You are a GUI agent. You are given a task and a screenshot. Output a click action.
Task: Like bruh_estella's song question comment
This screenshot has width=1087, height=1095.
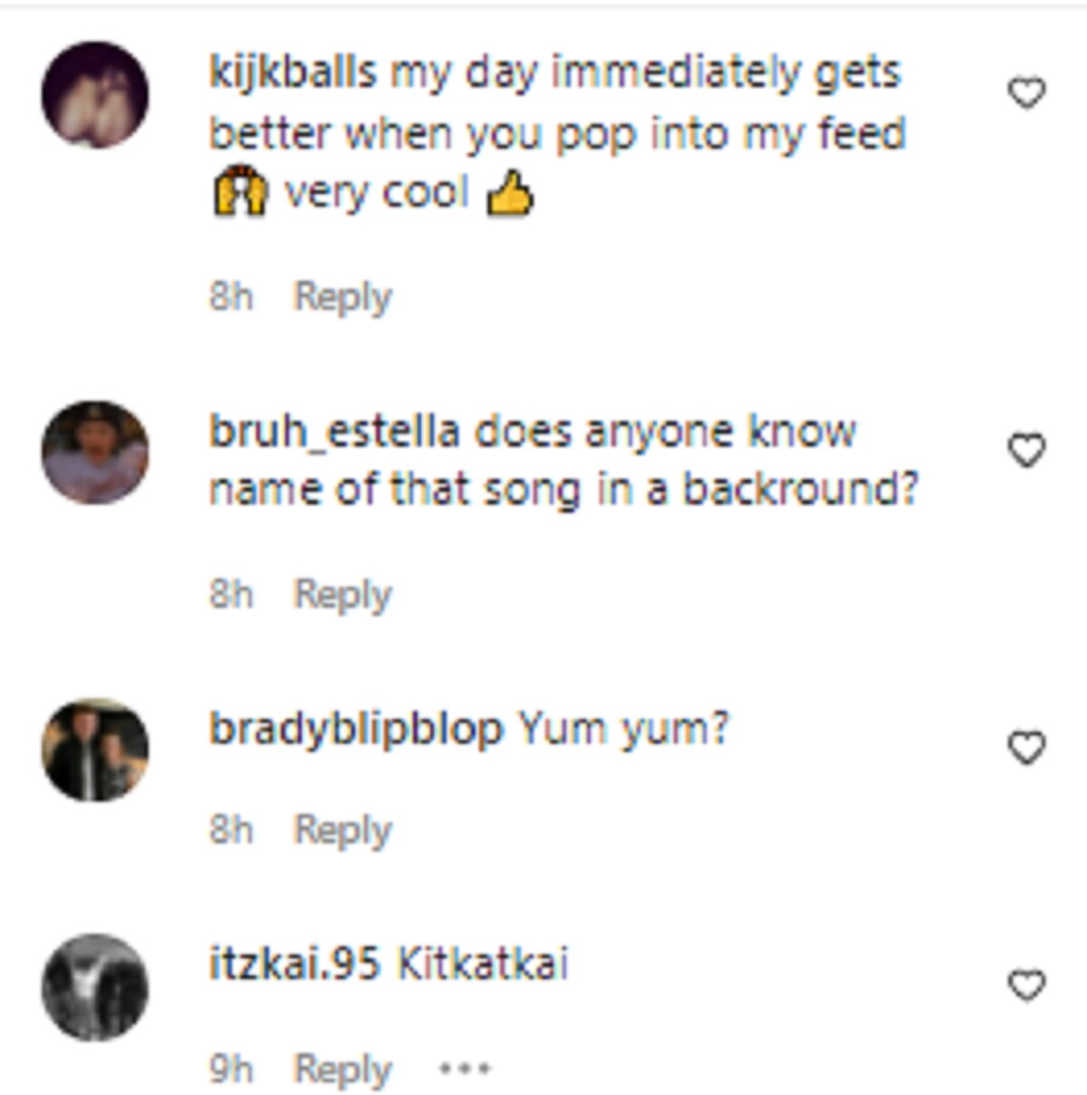pyautogui.click(x=1026, y=450)
